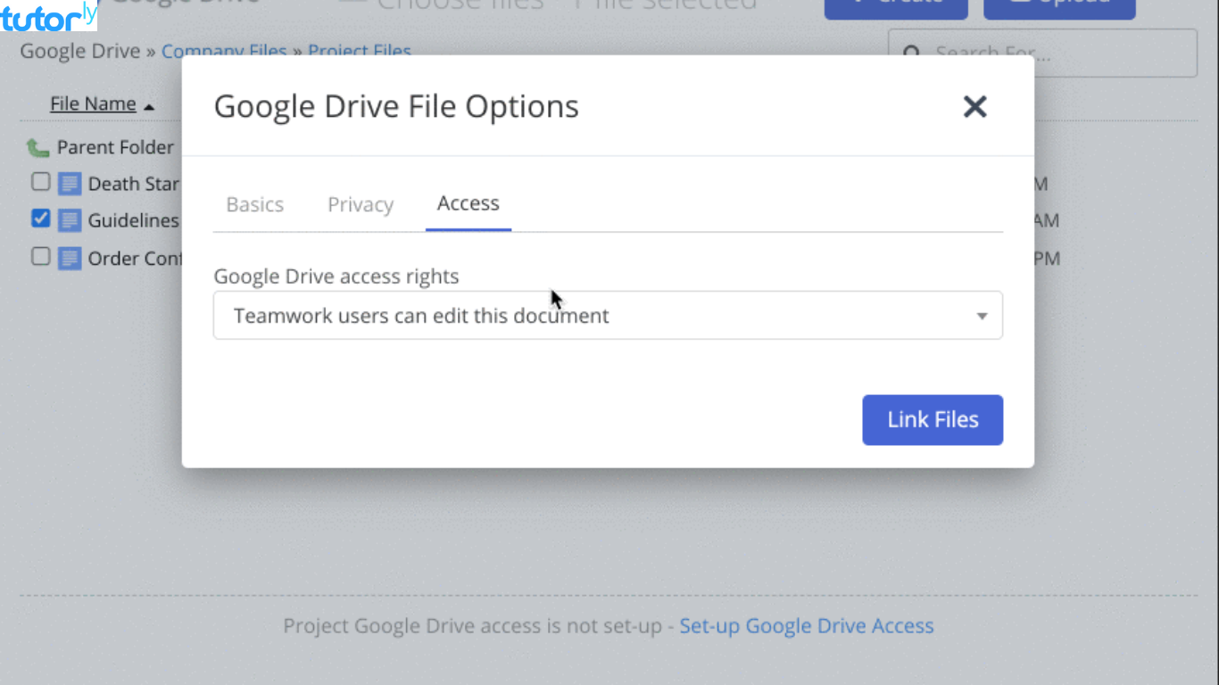Click the access rights dropdown chevron
1219x685 pixels.
coord(982,315)
